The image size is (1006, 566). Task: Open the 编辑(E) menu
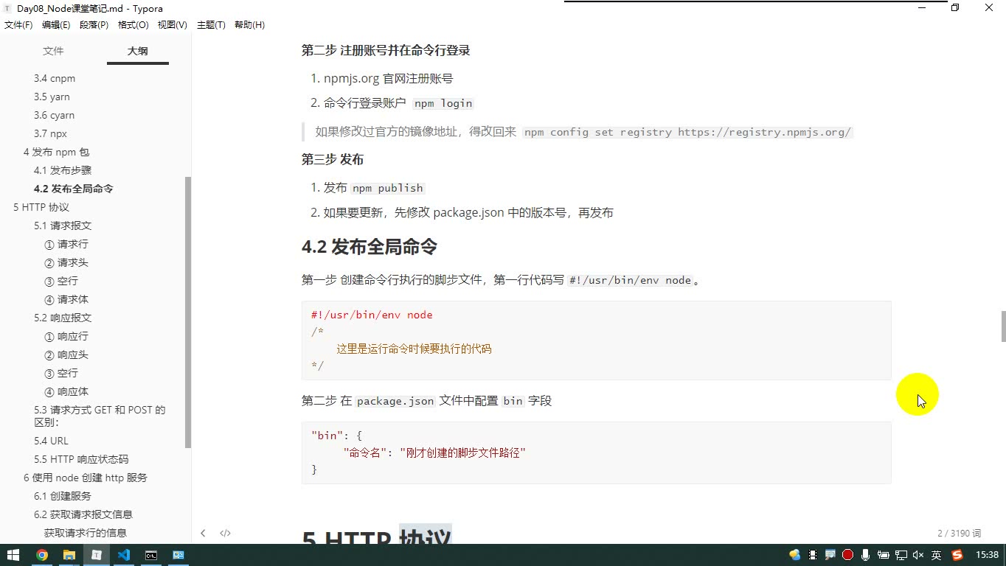56,25
